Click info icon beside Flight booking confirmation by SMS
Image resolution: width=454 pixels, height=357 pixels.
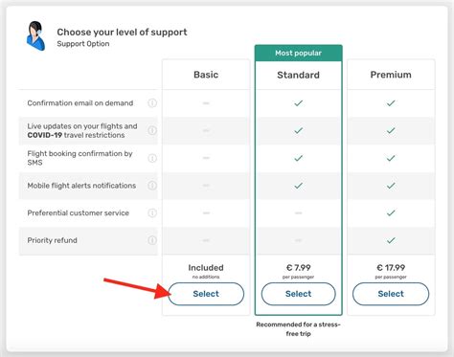pyautogui.click(x=152, y=158)
